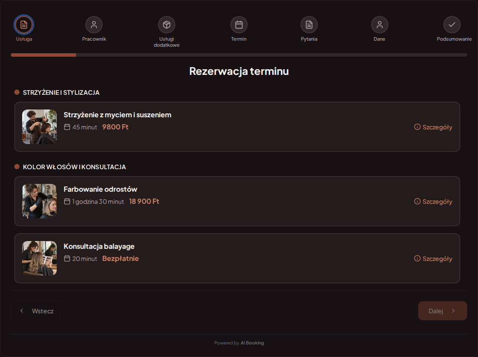Click info icon beside Strzyżenie Szczegóły

coord(417,127)
